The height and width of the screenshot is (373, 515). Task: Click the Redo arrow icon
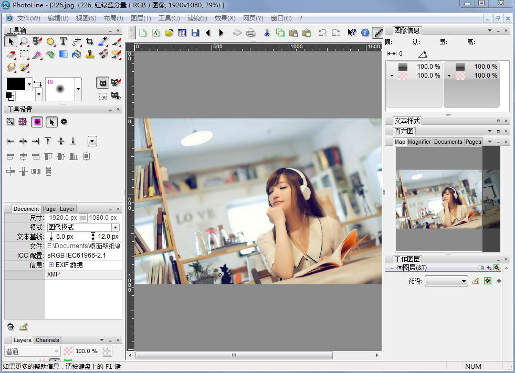pyautogui.click(x=335, y=33)
